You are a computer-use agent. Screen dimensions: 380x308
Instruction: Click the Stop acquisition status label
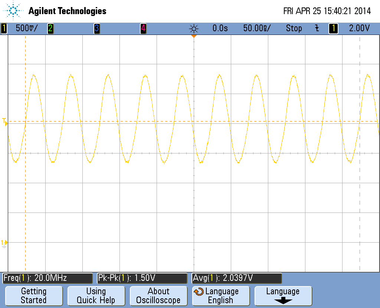tap(294, 28)
